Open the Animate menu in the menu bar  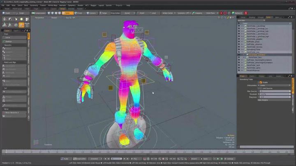62,5
